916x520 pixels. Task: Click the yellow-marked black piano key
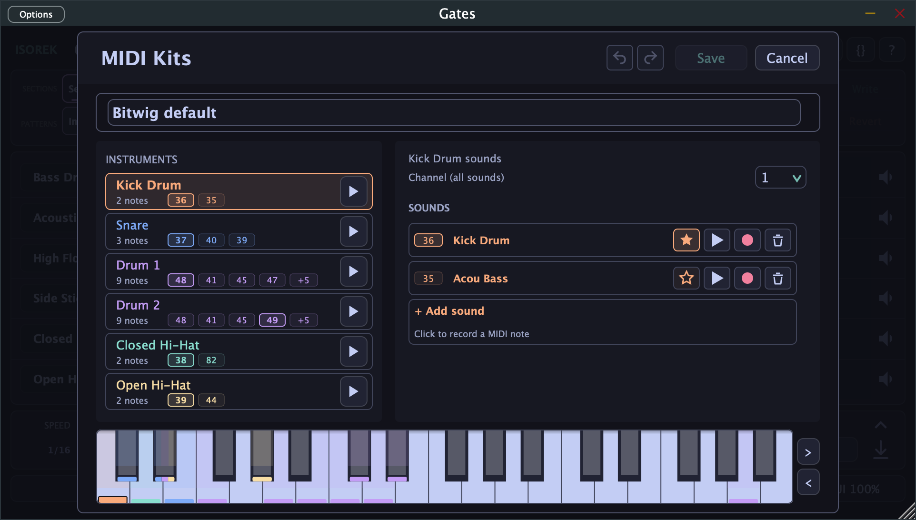[x=262, y=455]
